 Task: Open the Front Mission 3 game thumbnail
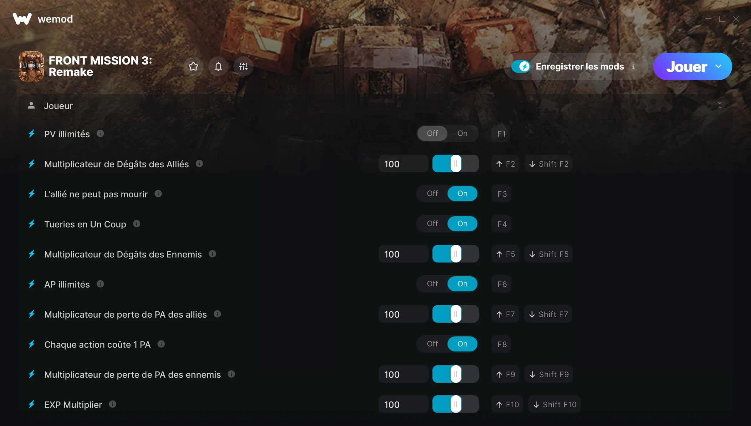click(x=31, y=66)
